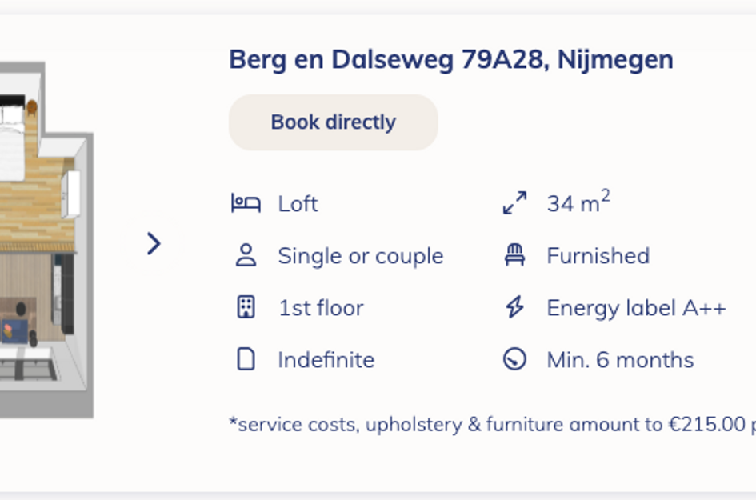756x500 pixels.
Task: Open next photo with the right chevron arrow
Action: click(154, 242)
